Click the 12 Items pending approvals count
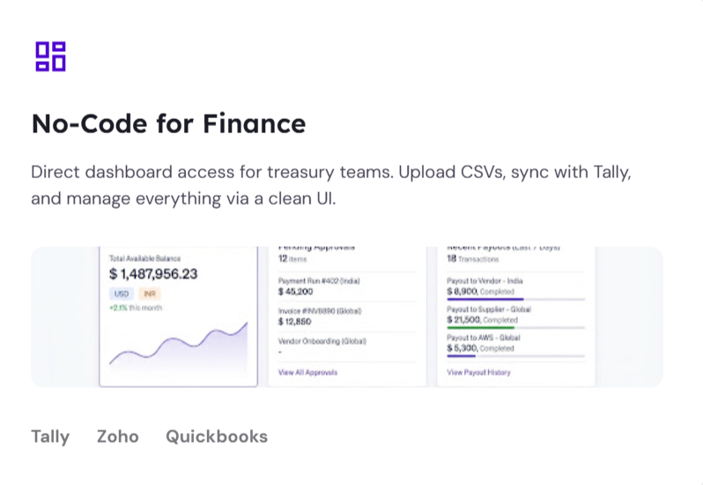The image size is (703, 485). coord(292,259)
